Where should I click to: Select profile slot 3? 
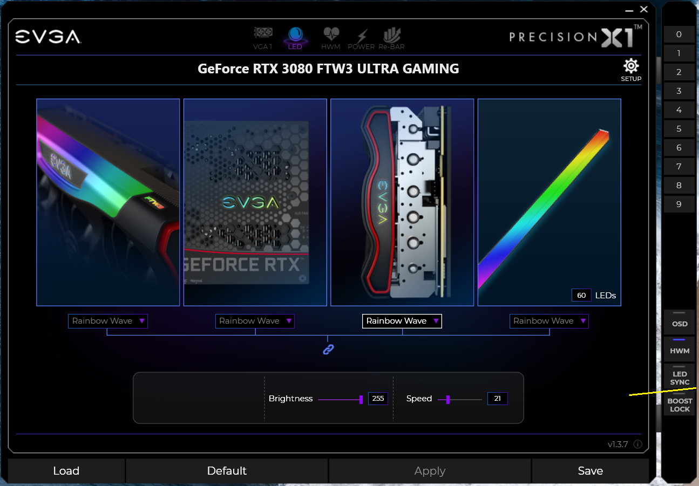pos(679,91)
